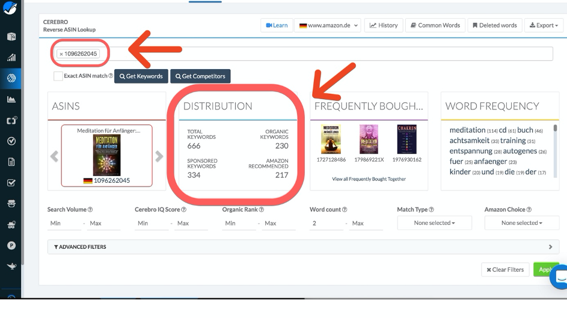Viewport: 567px width, 318px height.
Task: Open the Match Type None selected dropdown
Action: click(434, 223)
